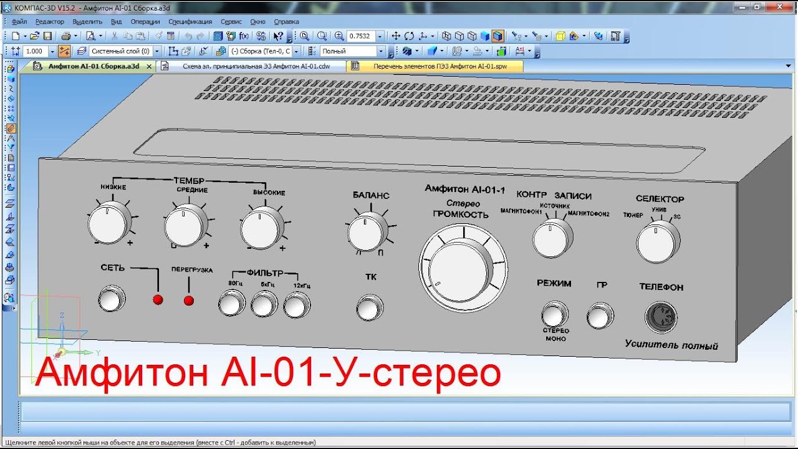Expand the Системный слой (0) layer dropdown
This screenshot has height=449, width=798.
(x=157, y=52)
